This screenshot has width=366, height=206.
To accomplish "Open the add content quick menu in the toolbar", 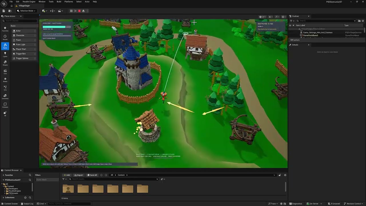I will [x=45, y=11].
